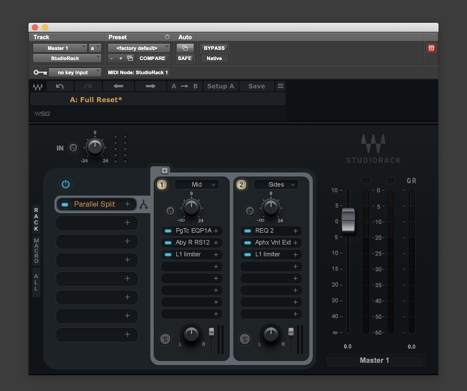Select chain number 1 badge

click(162, 185)
